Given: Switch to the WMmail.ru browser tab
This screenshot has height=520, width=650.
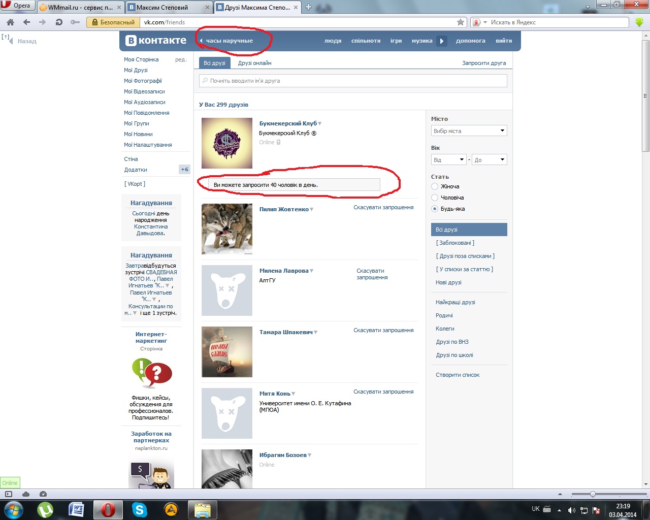Looking at the screenshot, I should [80, 7].
